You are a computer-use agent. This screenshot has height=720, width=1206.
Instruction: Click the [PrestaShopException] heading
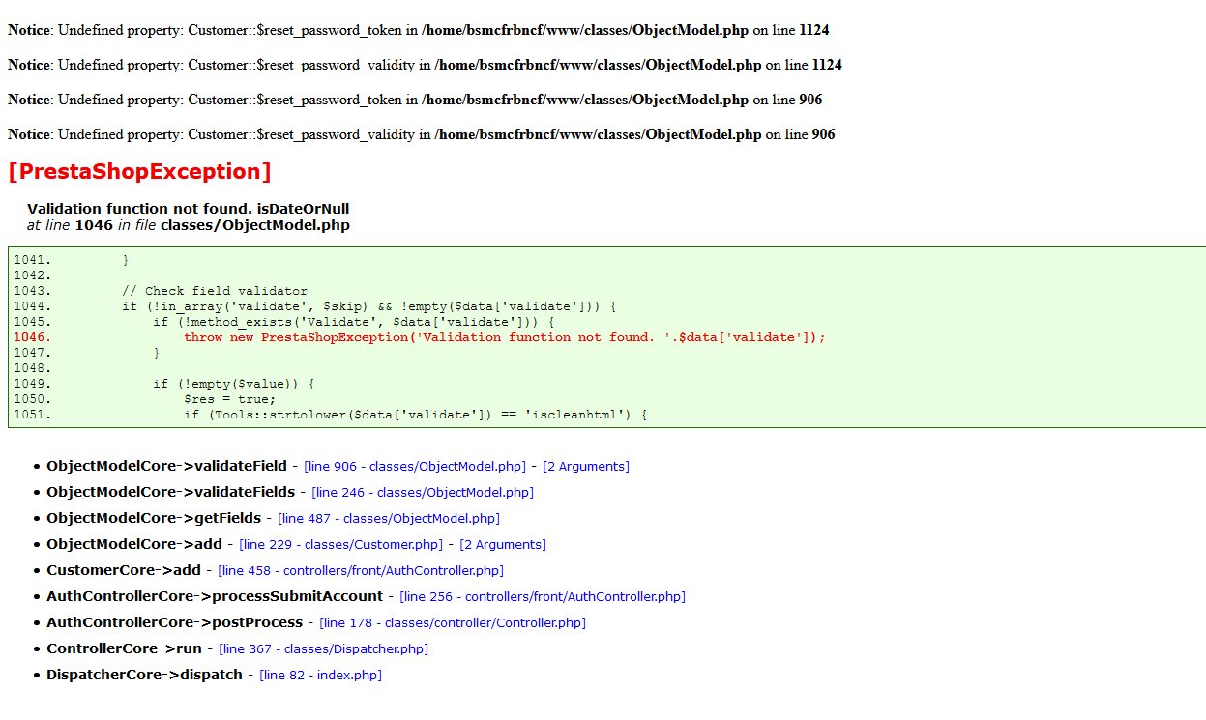[x=139, y=172]
